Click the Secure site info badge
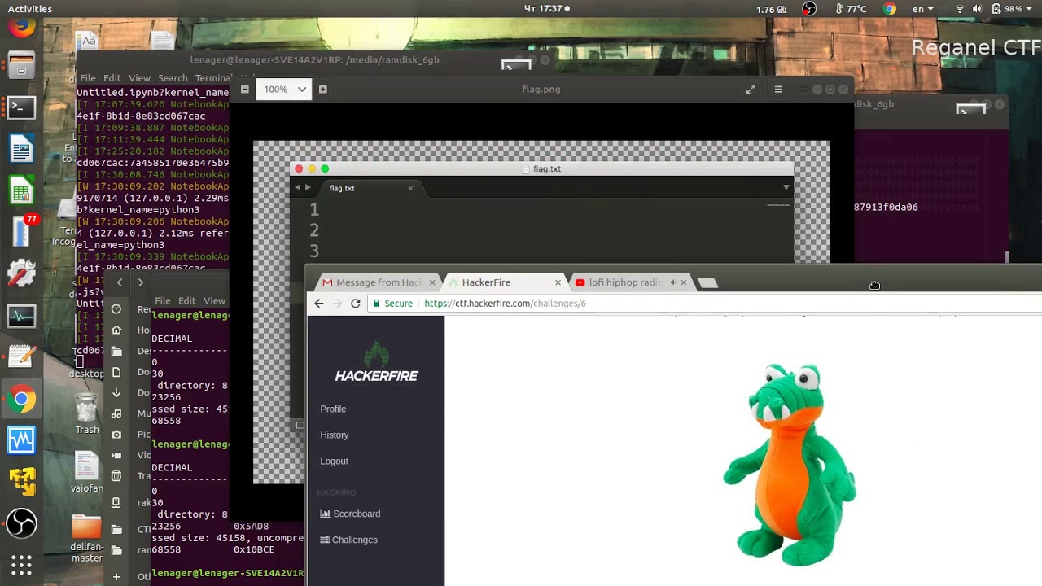1042x586 pixels. pos(392,303)
